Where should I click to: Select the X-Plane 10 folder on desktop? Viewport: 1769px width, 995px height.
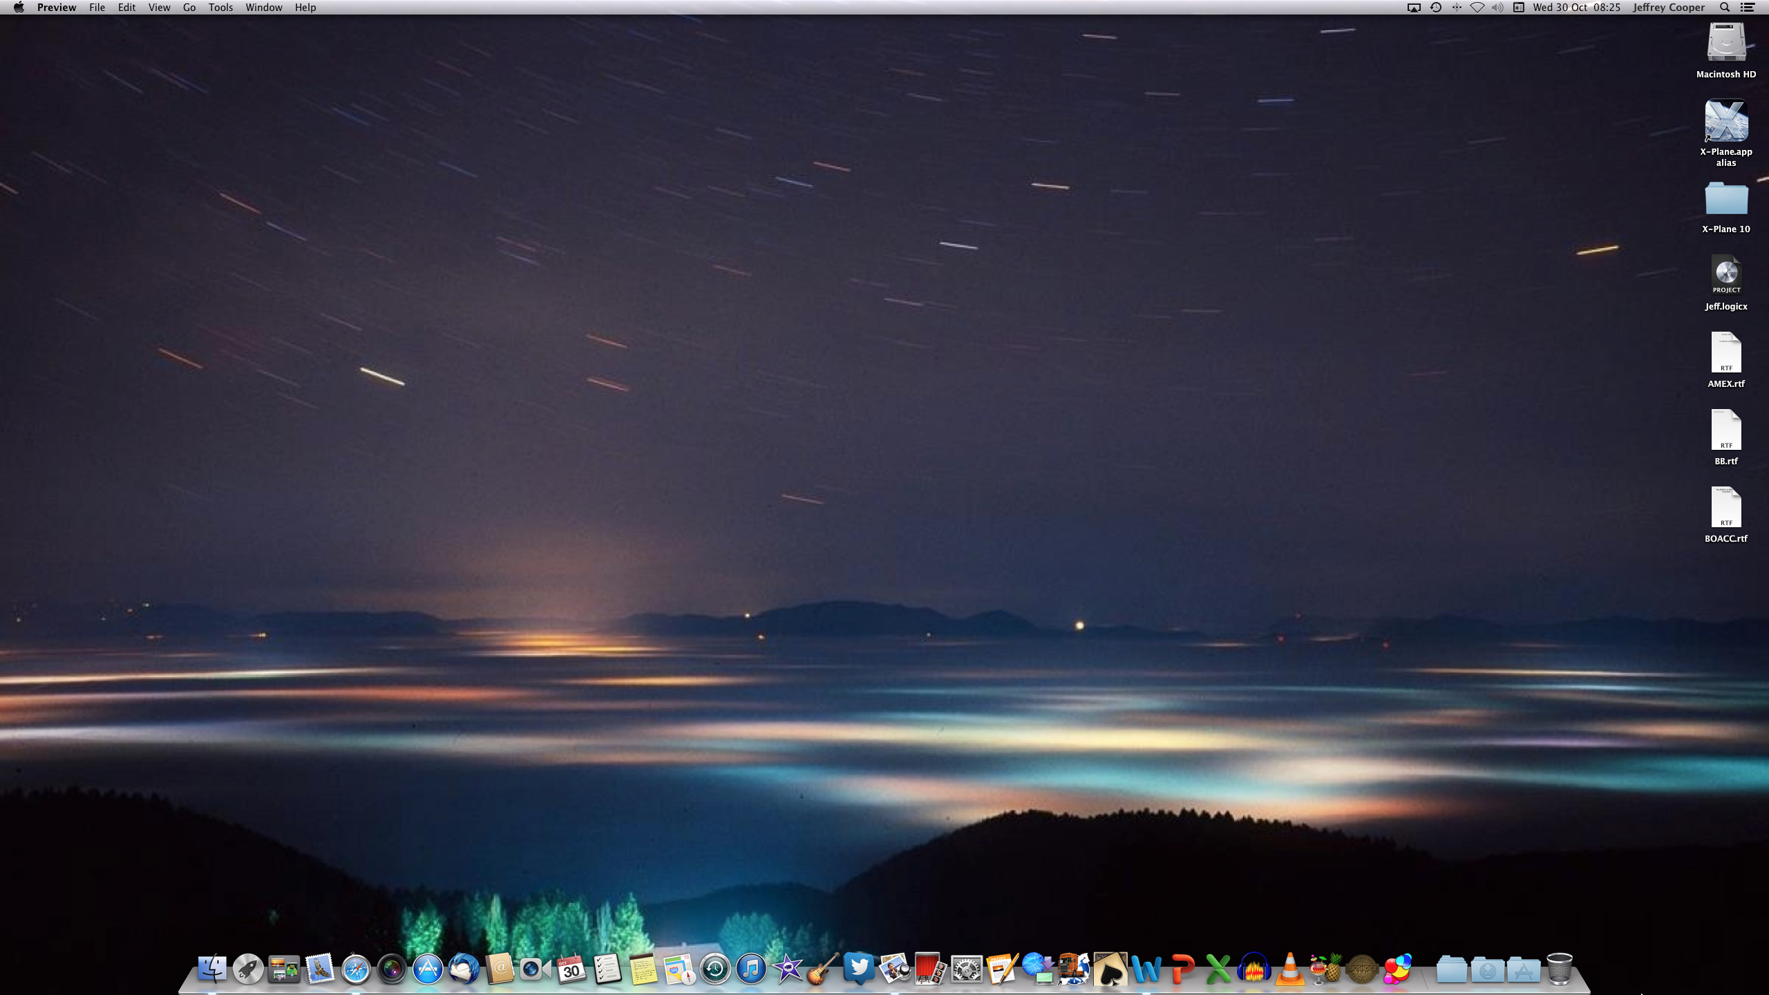[1726, 208]
